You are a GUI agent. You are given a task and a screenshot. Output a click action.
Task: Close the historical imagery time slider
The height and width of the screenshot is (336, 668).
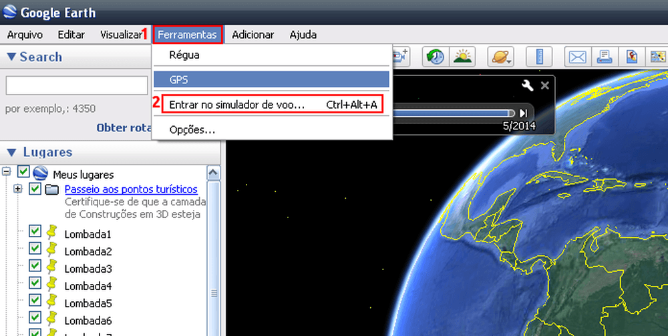tap(544, 85)
